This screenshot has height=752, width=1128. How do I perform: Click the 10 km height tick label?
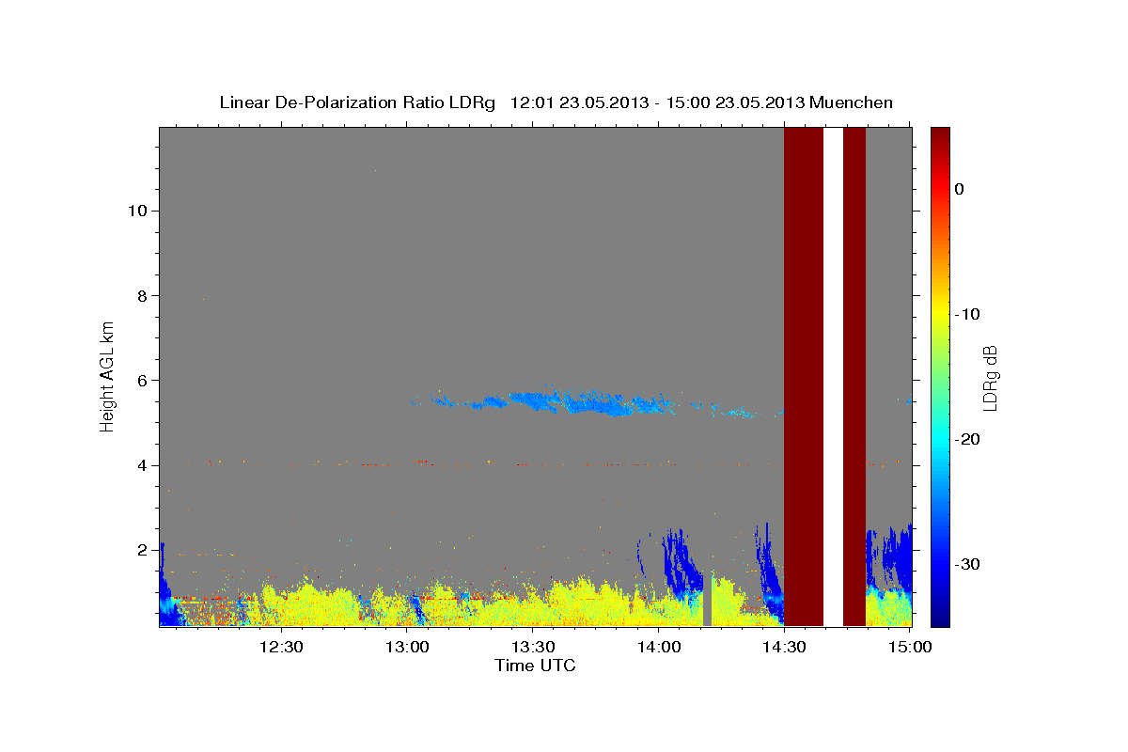point(136,211)
